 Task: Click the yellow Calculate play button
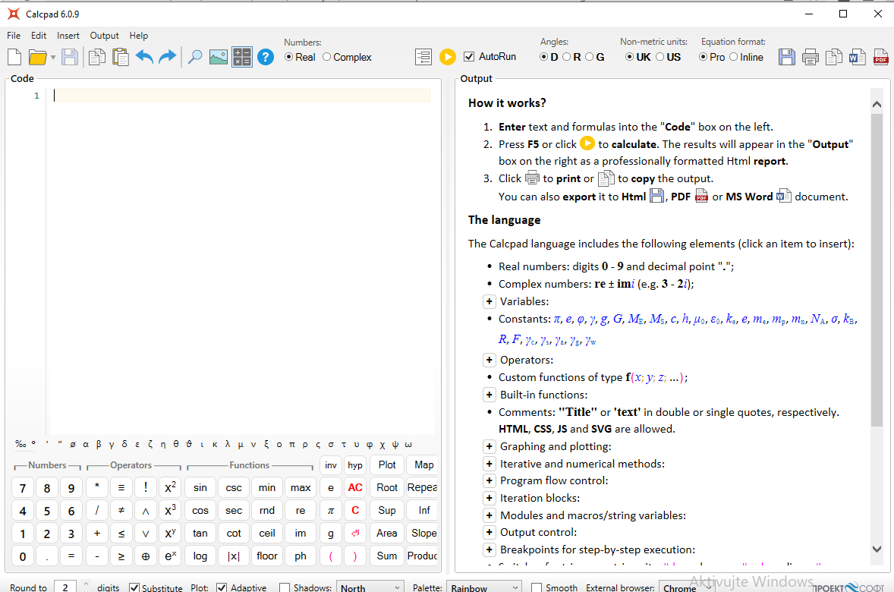coord(448,57)
